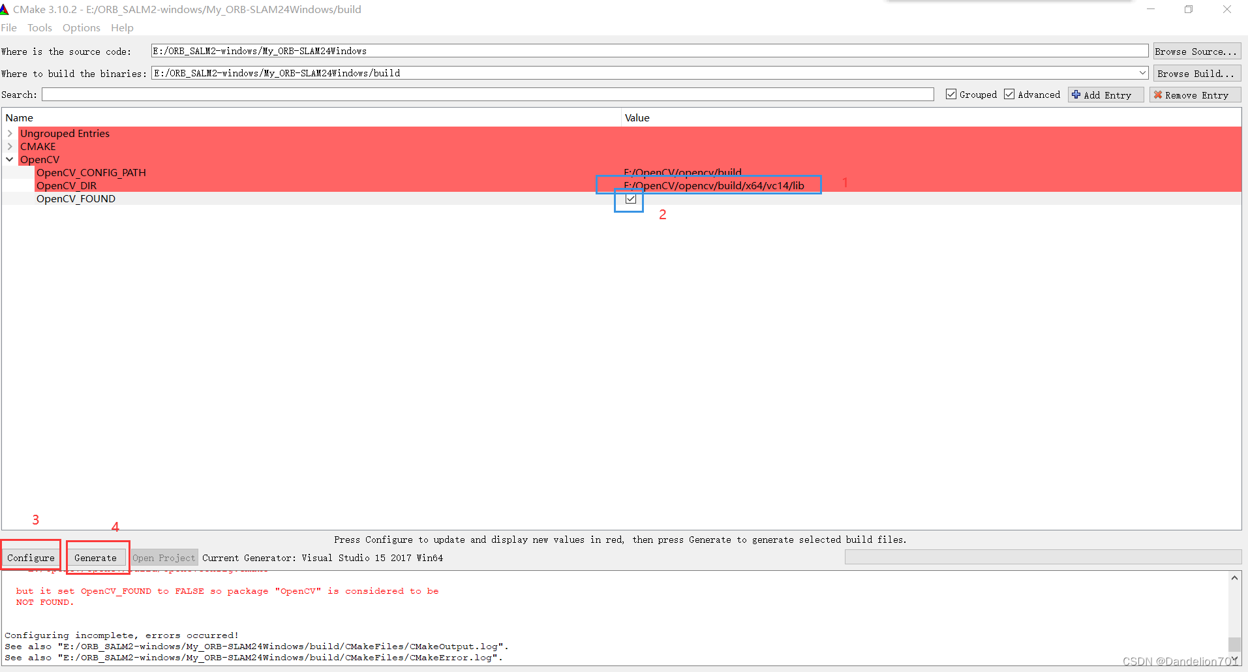Open the Options menu
This screenshot has width=1248, height=672.
81,27
